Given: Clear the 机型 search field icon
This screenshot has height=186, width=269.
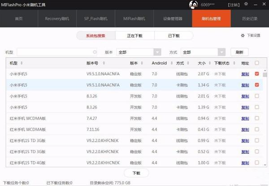Looking at the screenshot, I should [x=95, y=52].
